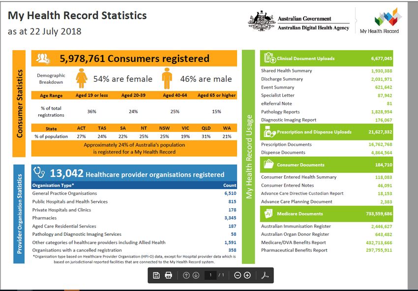Click the 'Consumer Statistics' vertical banner
418x291 pixels.
pyautogui.click(x=19, y=103)
